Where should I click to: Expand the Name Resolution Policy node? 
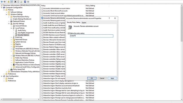[9, 17]
